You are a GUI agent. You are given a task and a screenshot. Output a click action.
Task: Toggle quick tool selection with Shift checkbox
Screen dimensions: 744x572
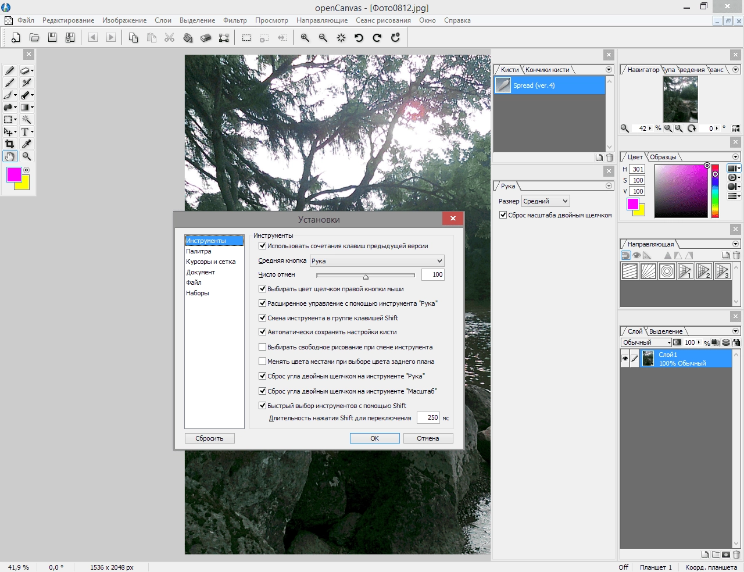pos(262,406)
